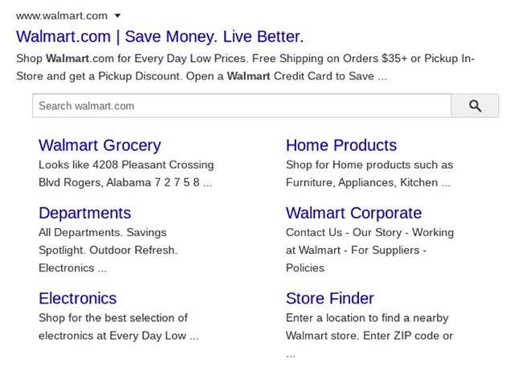Expand the arrow beside www.walmart.com
Viewport: 522px width, 367px height.
coord(117,15)
